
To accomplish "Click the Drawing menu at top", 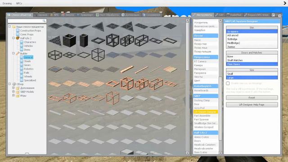I will tap(7, 3).
